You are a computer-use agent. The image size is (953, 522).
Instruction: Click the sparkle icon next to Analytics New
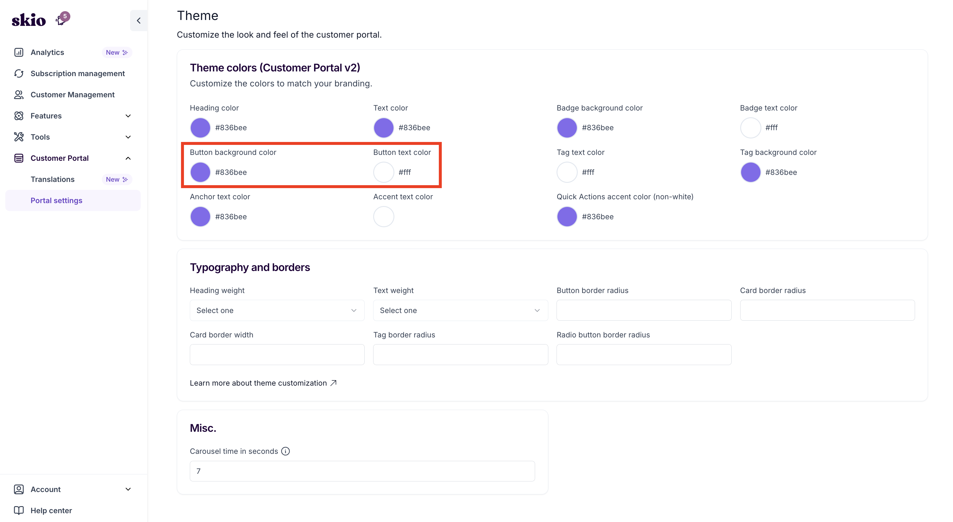coord(125,52)
